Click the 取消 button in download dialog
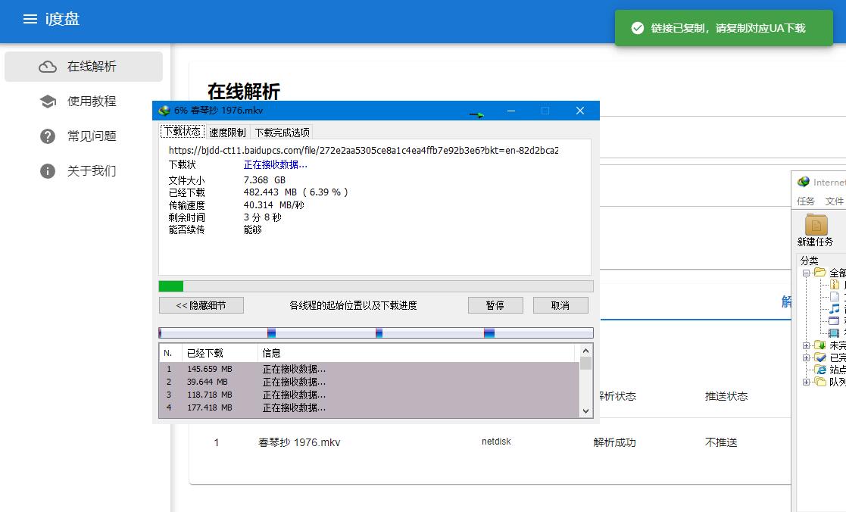This screenshot has width=846, height=512. (x=560, y=305)
